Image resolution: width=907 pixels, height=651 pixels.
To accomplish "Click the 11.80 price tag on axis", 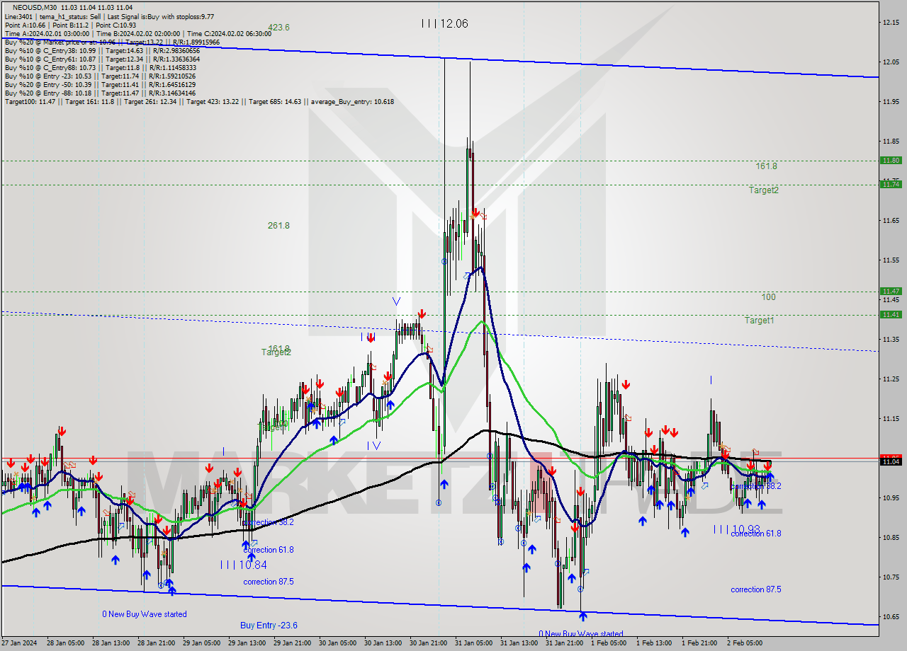I will coord(891,161).
